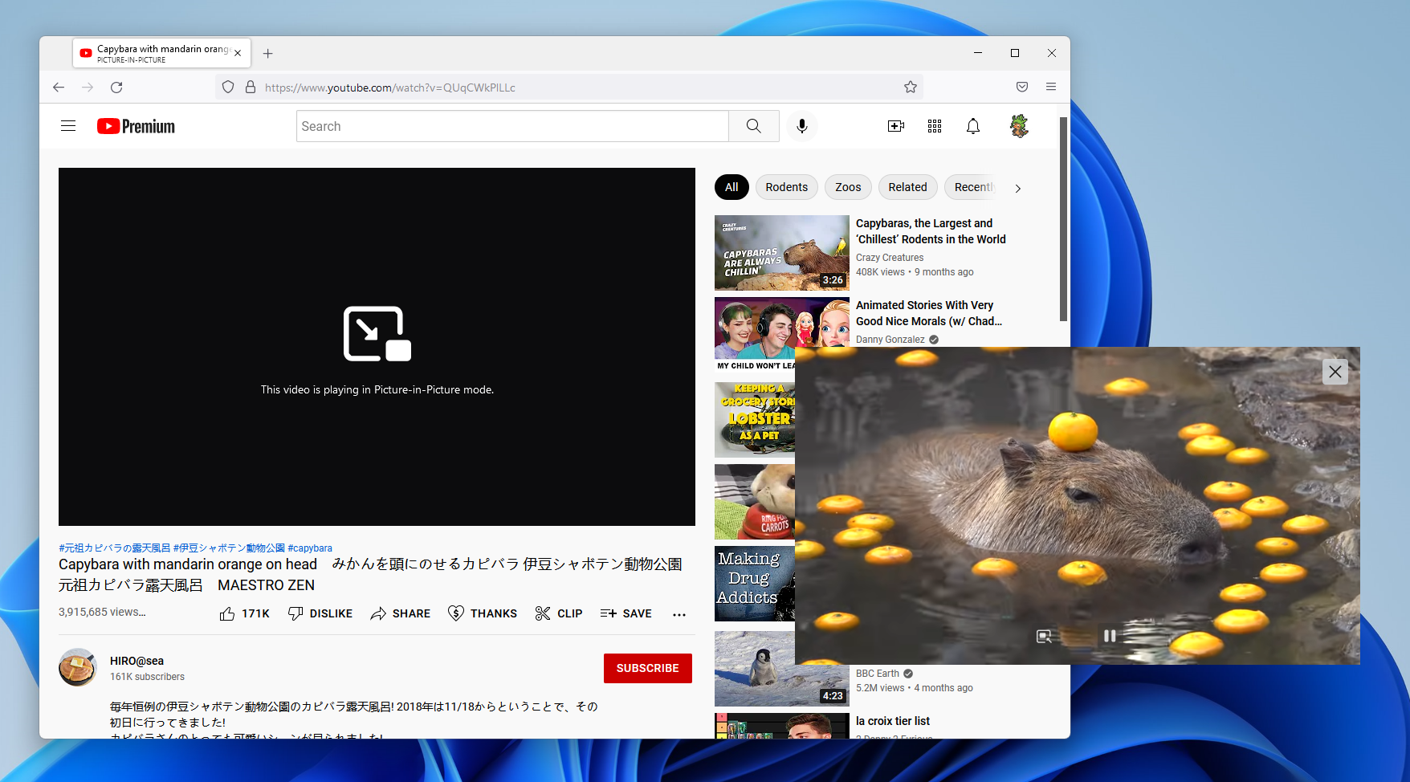Screen dimensions: 1410x782
Task: Open more actions three-dot menu
Action: click(x=679, y=614)
